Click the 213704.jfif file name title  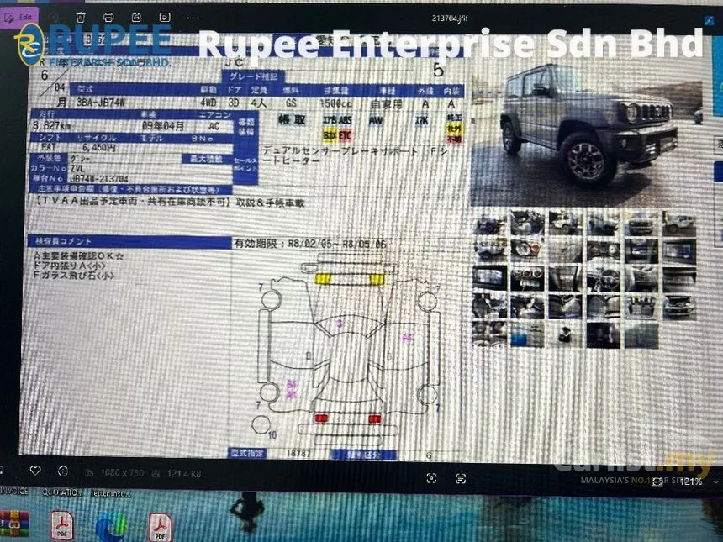click(x=450, y=18)
